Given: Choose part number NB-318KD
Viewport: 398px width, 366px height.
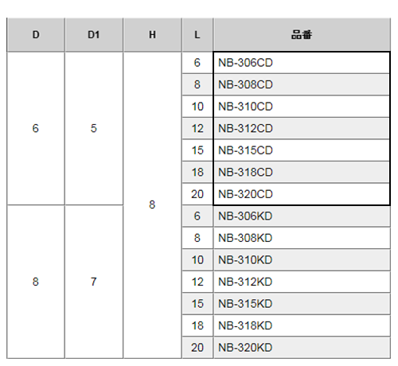Looking at the screenshot, I should [302, 325].
